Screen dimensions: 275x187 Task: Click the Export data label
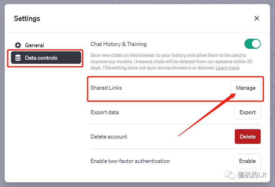(105, 112)
